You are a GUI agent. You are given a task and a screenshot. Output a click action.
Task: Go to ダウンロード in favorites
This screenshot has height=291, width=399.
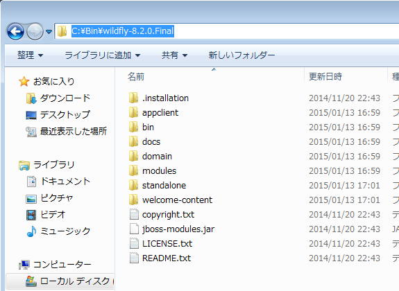[65, 98]
